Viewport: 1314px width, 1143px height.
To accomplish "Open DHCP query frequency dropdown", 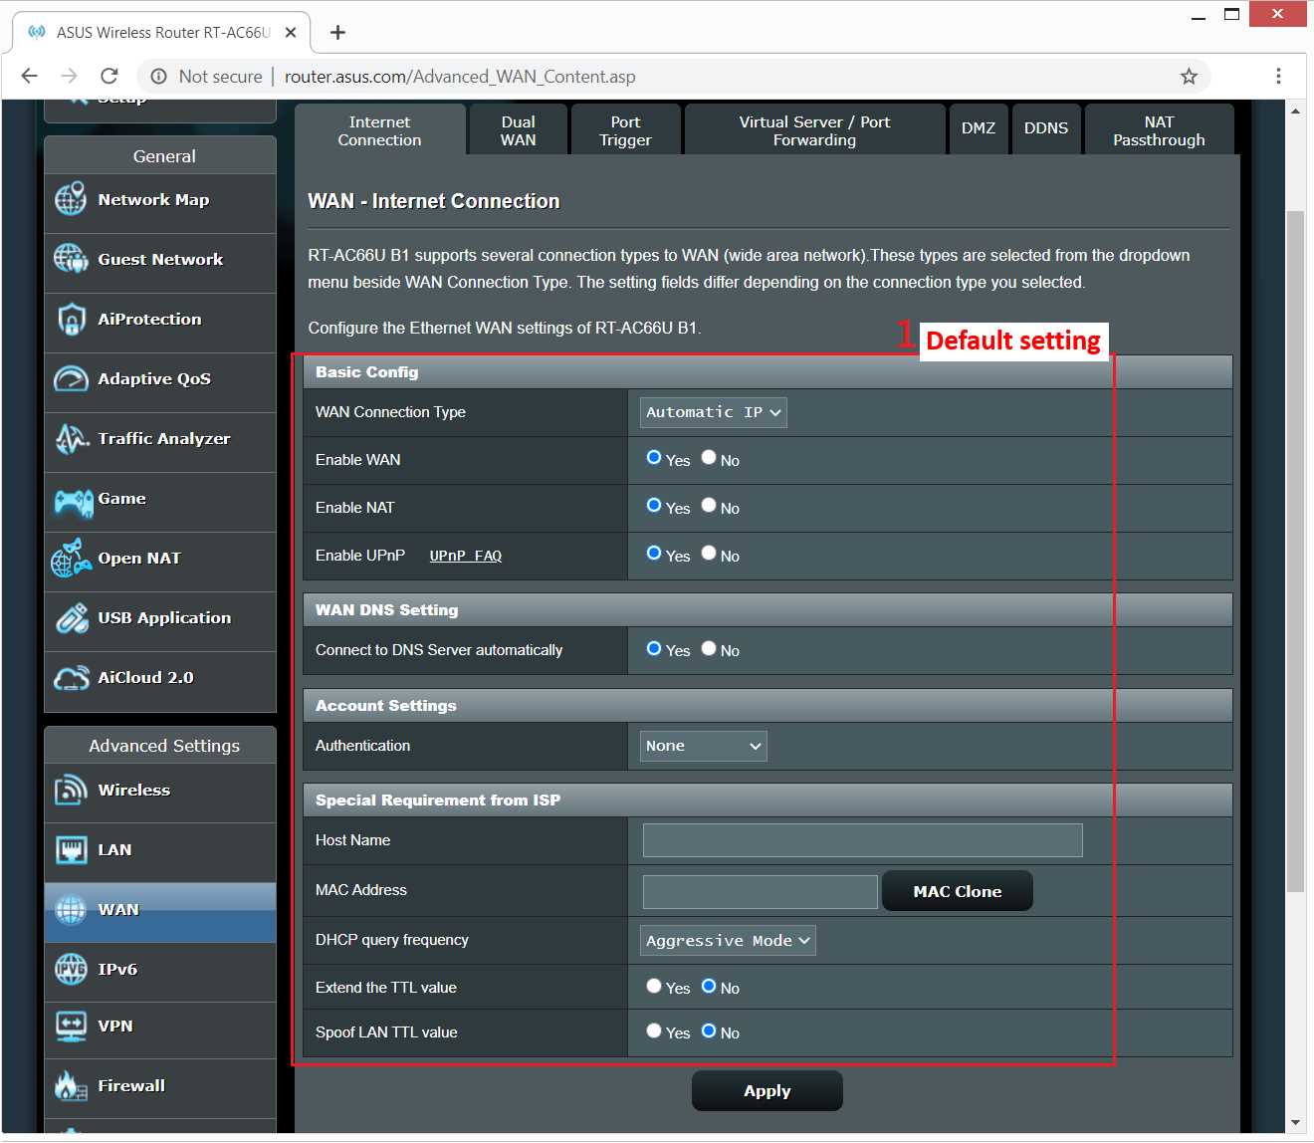I will (x=728, y=941).
